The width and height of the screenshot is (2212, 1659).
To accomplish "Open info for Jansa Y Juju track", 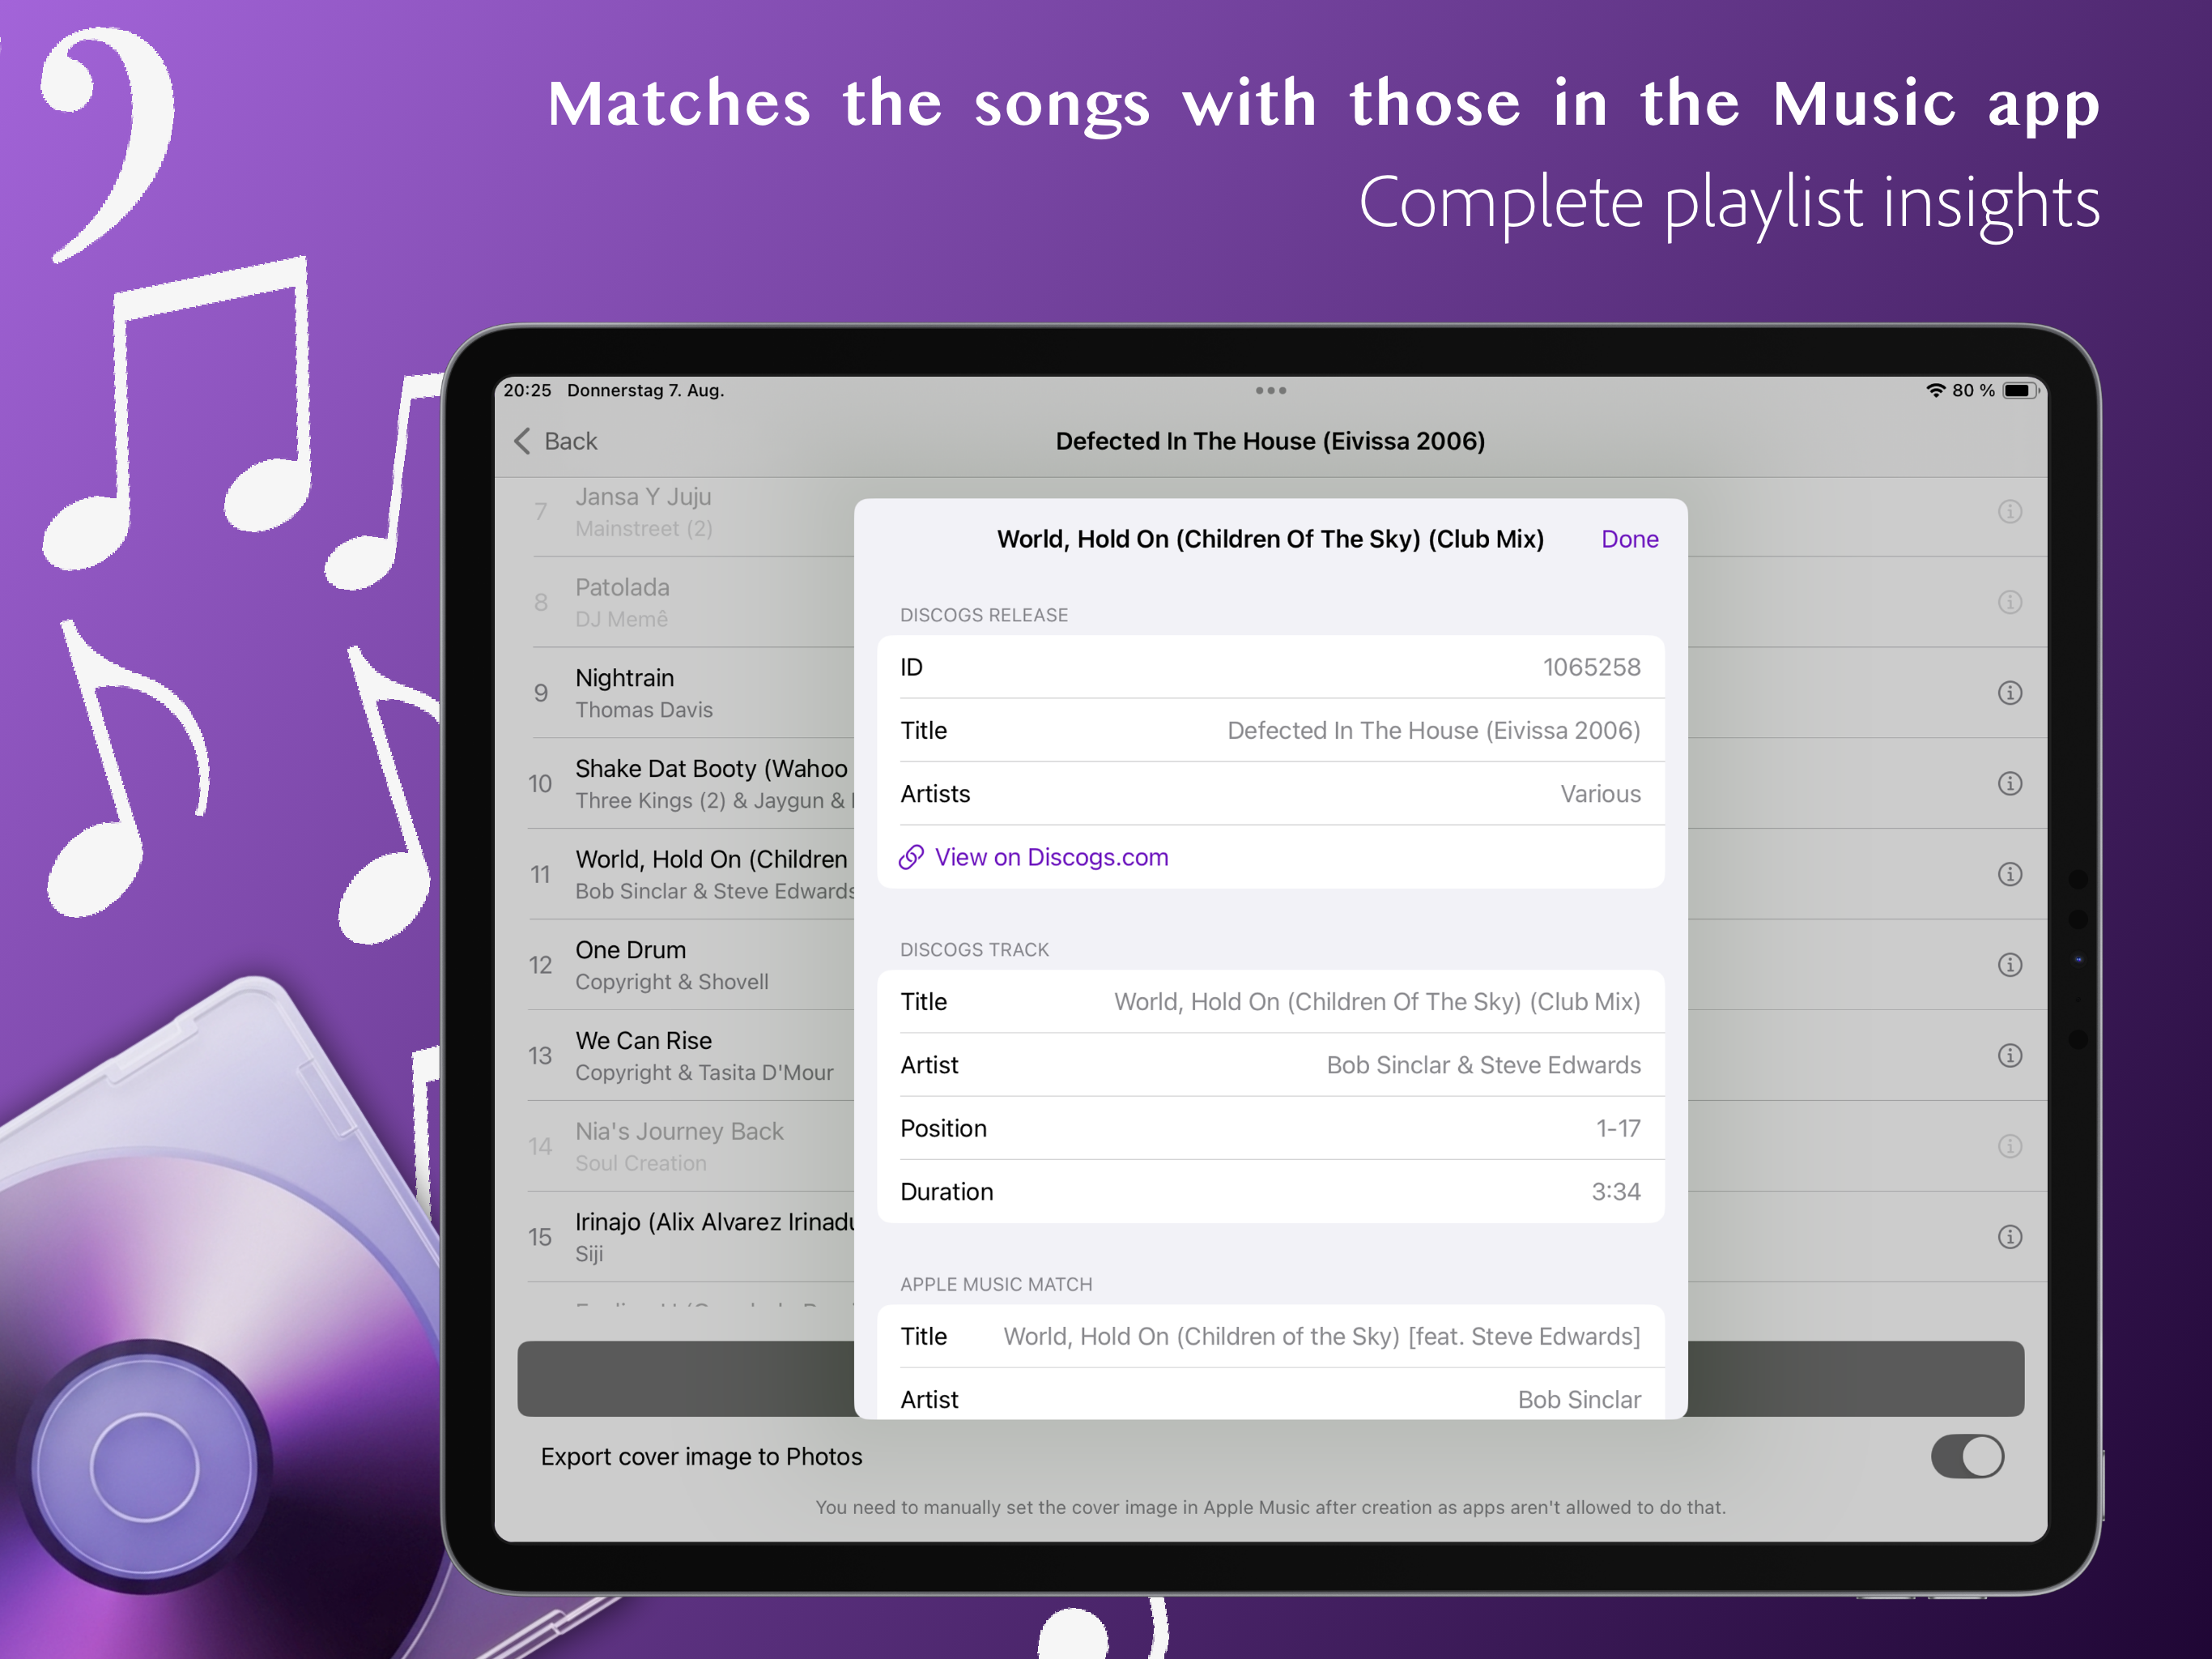I will (2010, 512).
